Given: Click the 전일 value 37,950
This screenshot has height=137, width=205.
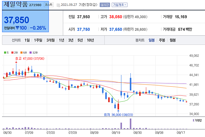Looking at the screenshot, I should [x=83, y=17].
